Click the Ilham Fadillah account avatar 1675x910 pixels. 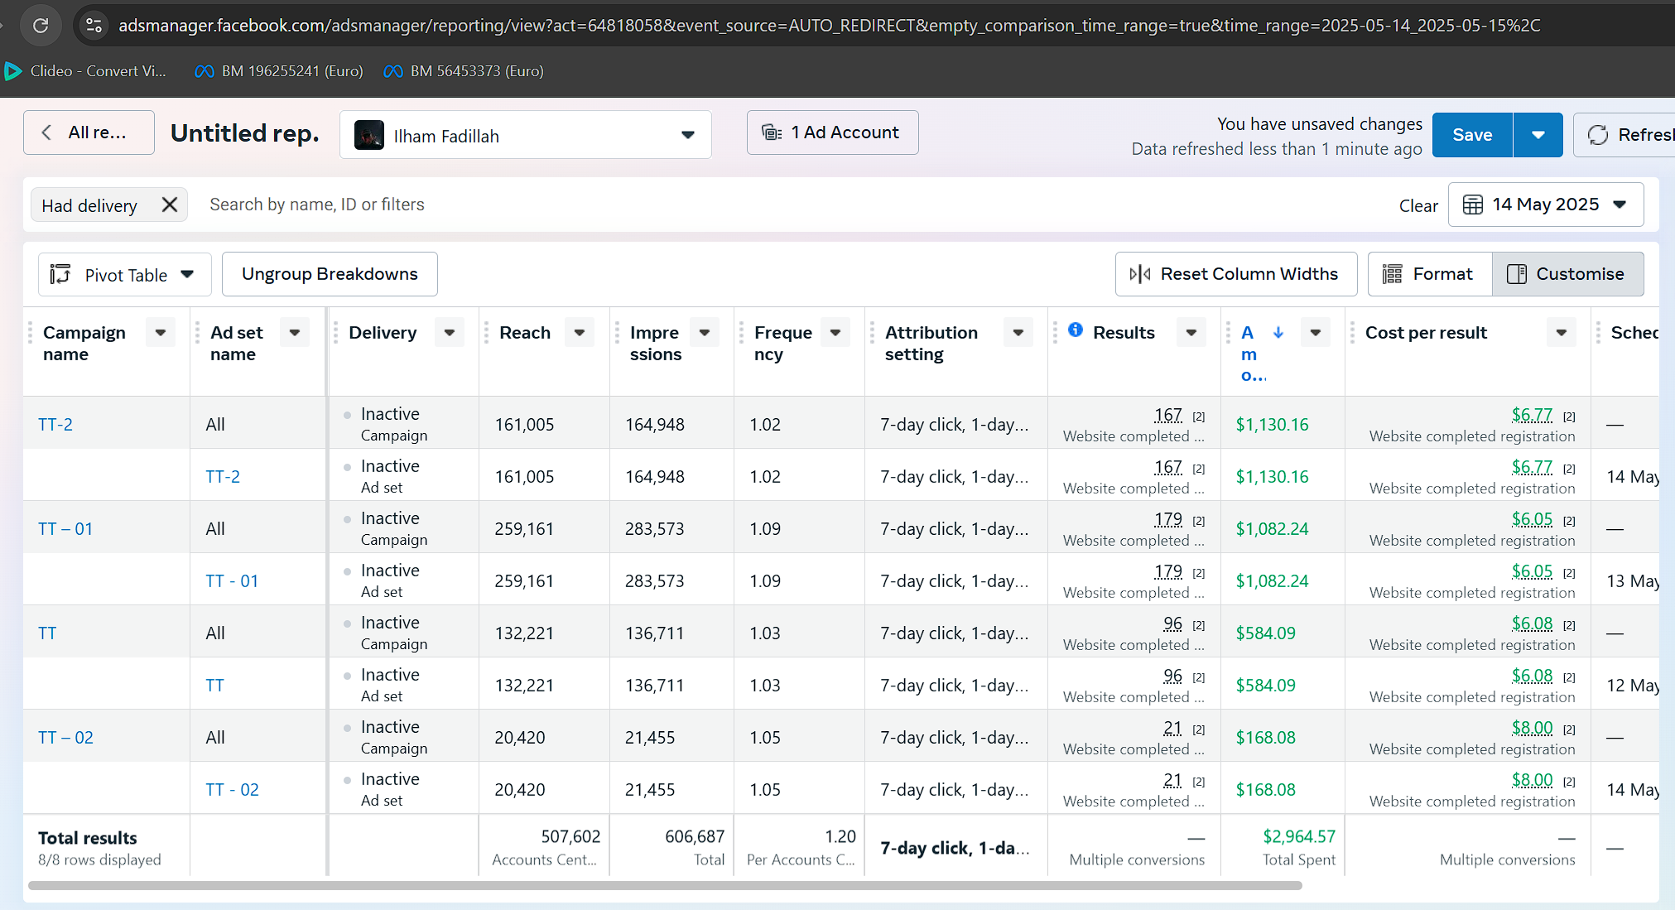click(x=369, y=136)
